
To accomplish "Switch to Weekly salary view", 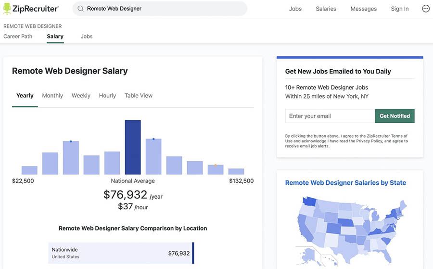I will [x=81, y=96].
